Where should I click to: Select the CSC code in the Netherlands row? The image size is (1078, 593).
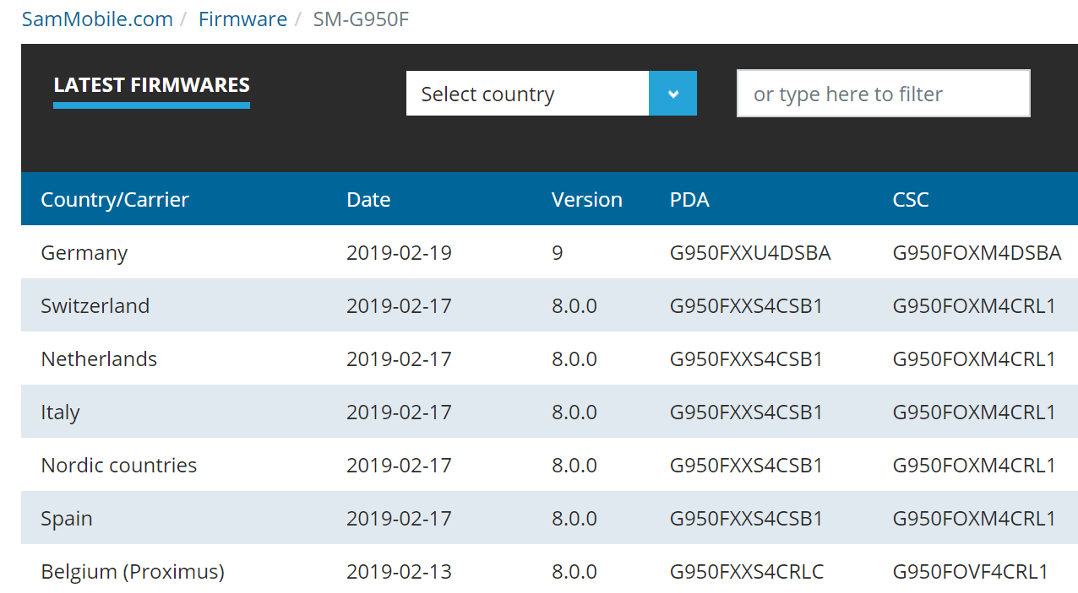click(x=974, y=359)
